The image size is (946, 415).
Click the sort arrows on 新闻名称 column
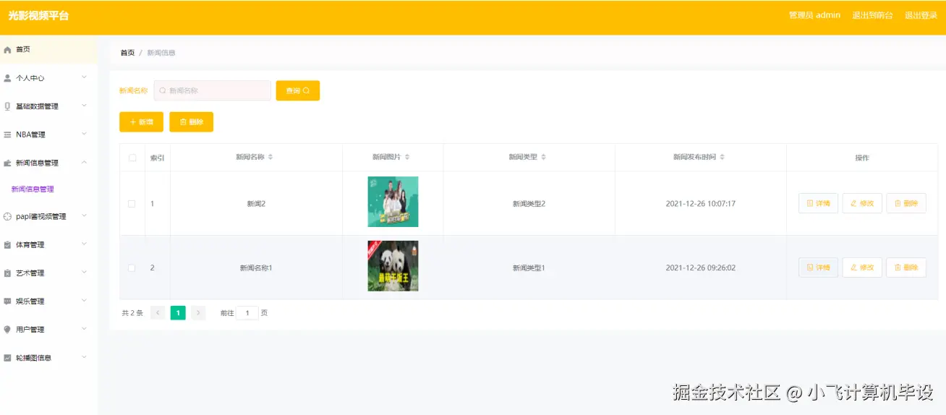click(x=270, y=157)
